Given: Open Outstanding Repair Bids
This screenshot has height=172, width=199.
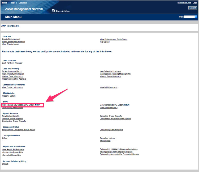Looking at the screenshot, I should tap(13, 153).
